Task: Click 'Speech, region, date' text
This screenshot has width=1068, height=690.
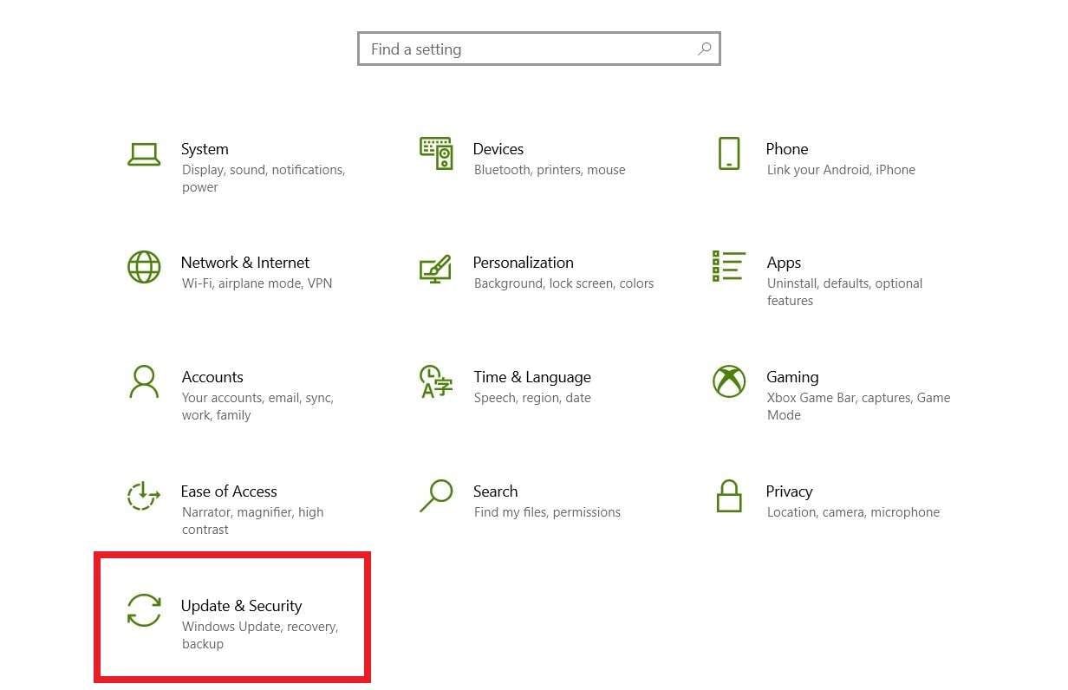Action: pyautogui.click(x=532, y=398)
